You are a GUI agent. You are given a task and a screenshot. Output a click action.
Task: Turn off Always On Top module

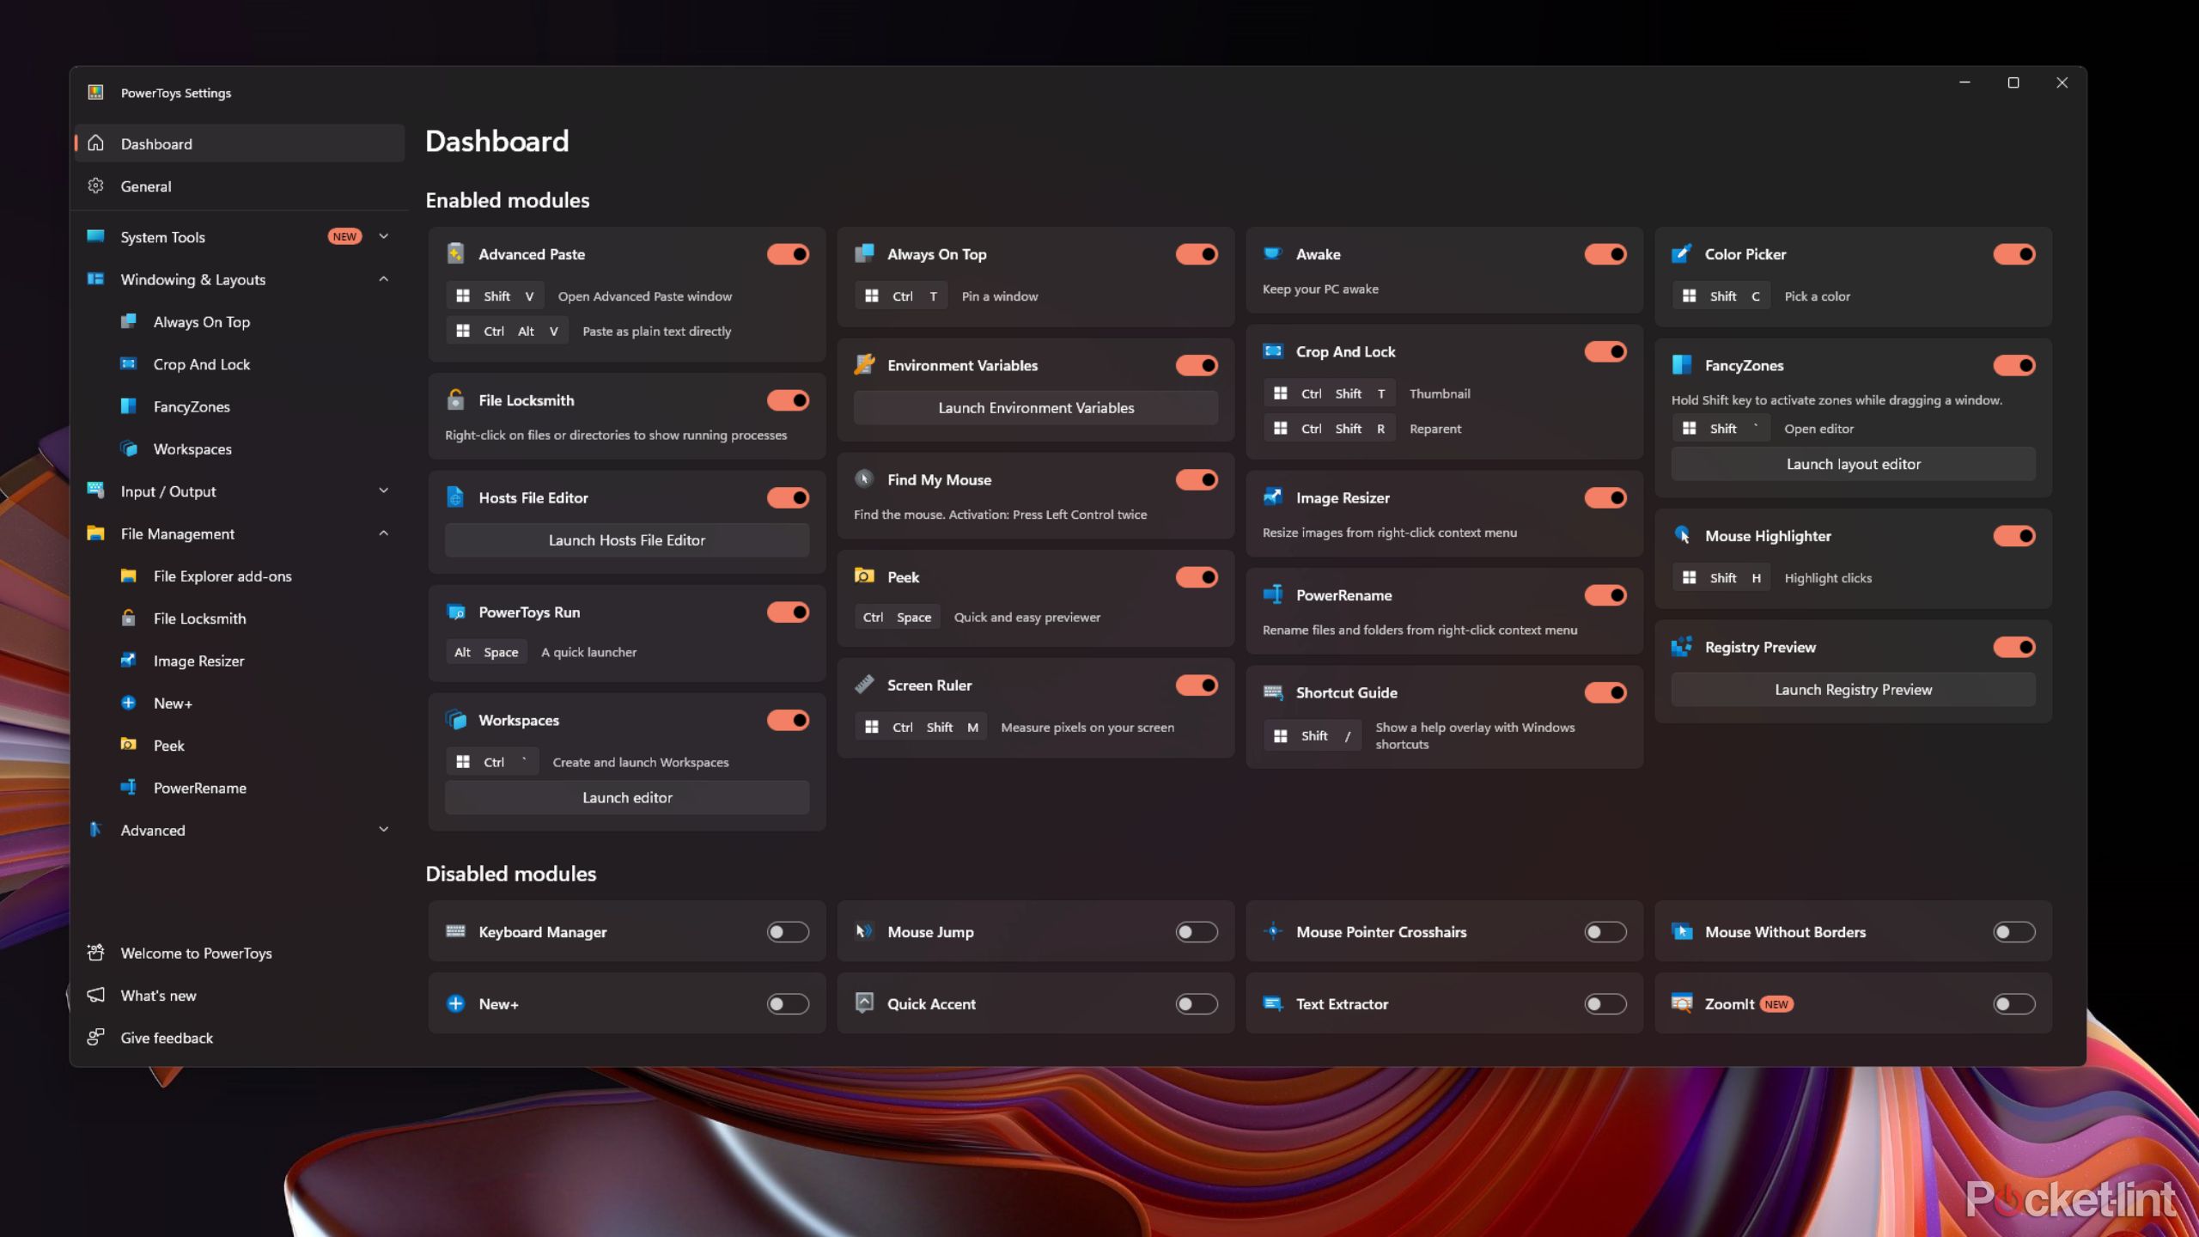point(1197,254)
